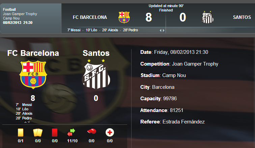This screenshot has width=255, height=148.
Task: Click the referee name Estrada Fernández
Action: [183, 122]
